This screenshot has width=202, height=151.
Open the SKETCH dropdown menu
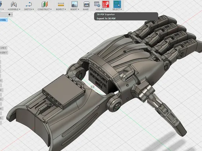[29, 9]
